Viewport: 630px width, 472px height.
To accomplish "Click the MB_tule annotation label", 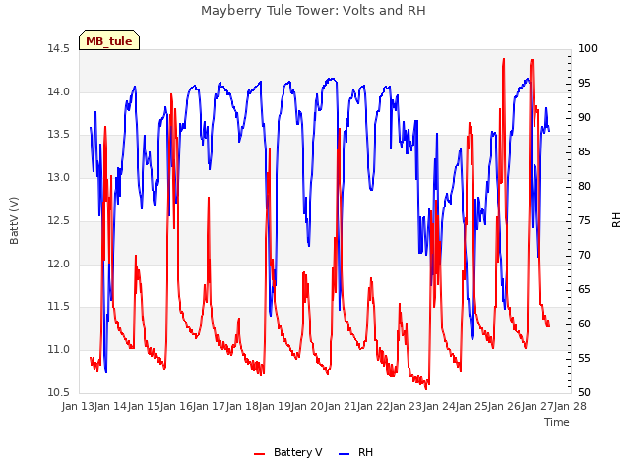I will tap(109, 41).
